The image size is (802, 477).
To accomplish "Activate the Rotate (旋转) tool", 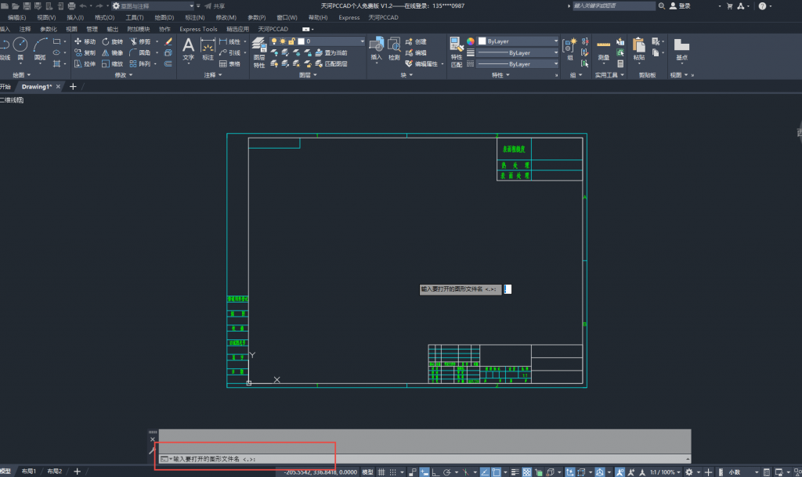I will coord(113,41).
